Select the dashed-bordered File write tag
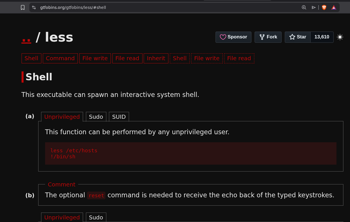Screen dimensions: 350x222 [207, 58]
